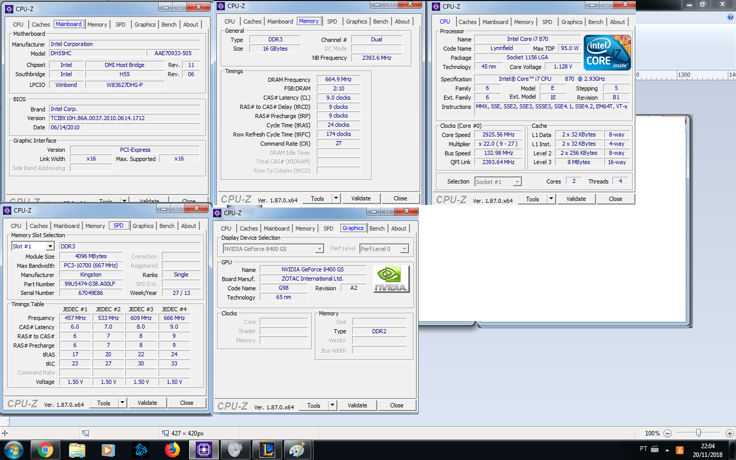Click the 'ZOTAC International Ltd.' board manufacturer value

(312, 279)
